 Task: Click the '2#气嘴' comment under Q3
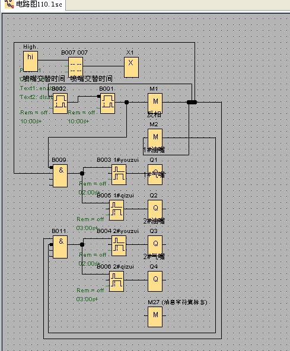point(154,257)
